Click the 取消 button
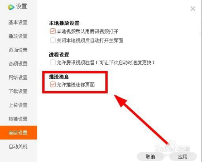This screenshot has width=202, height=162. click(x=150, y=157)
